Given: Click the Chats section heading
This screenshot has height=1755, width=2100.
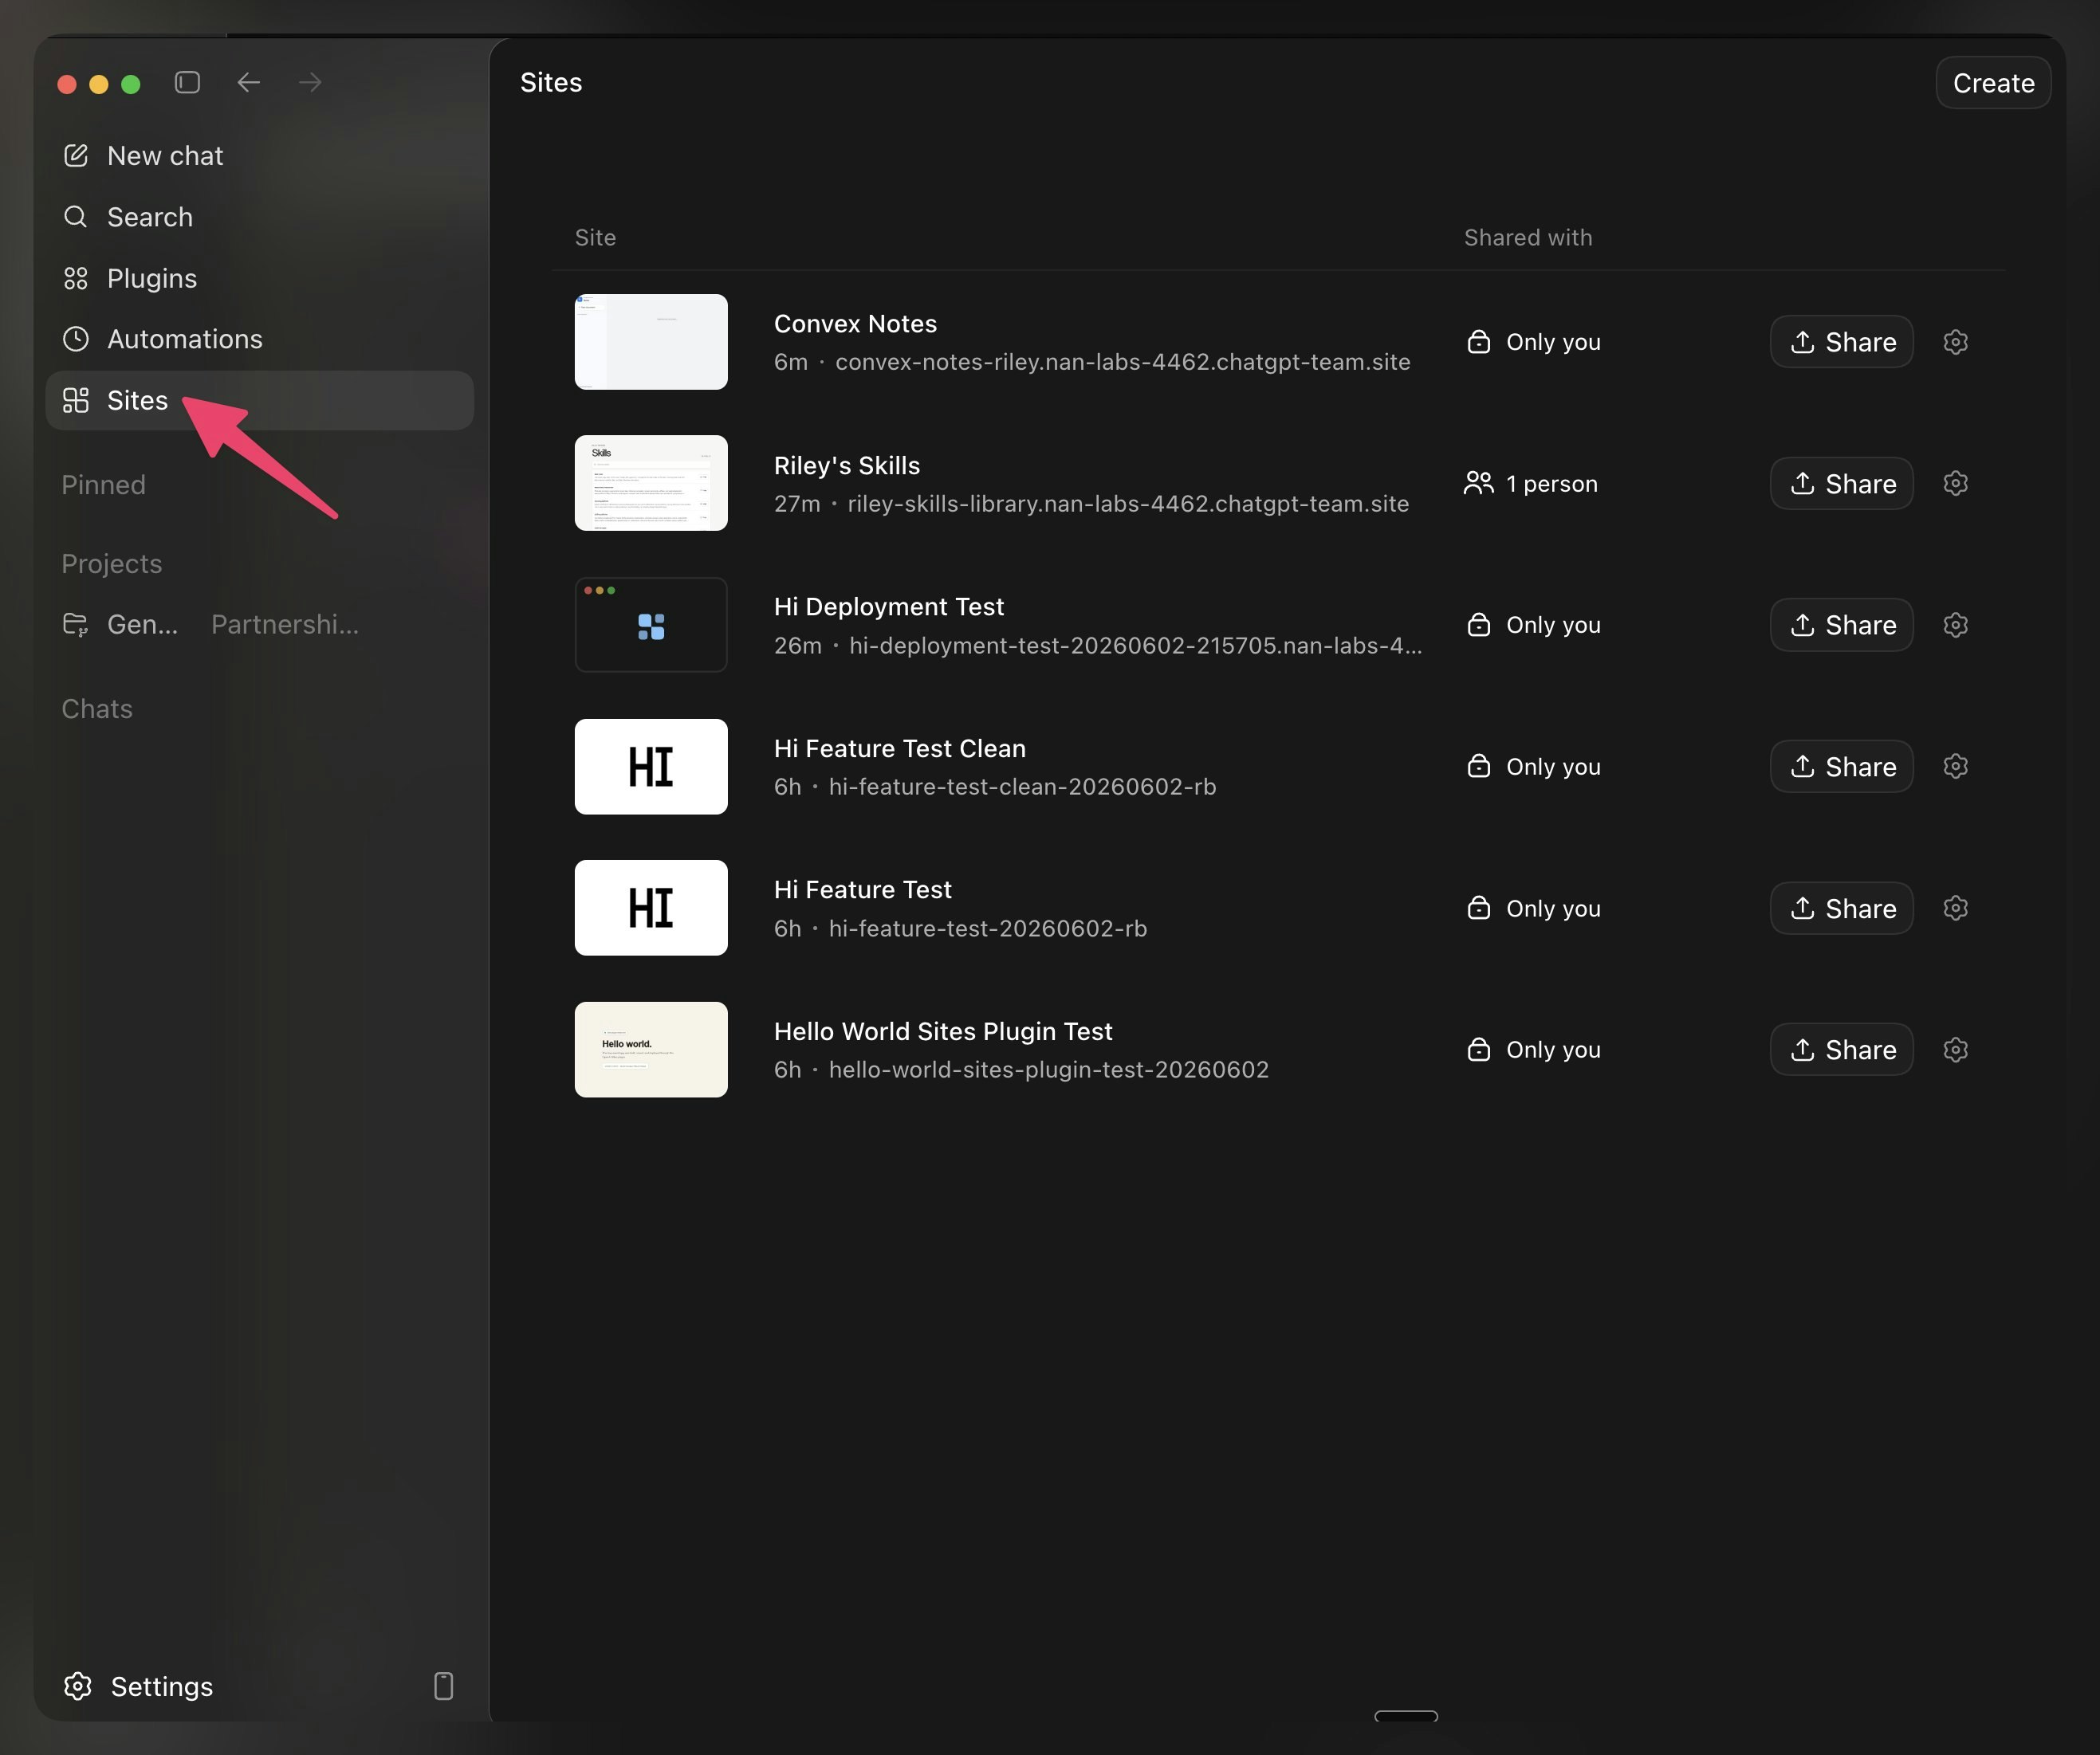Looking at the screenshot, I should 97,709.
